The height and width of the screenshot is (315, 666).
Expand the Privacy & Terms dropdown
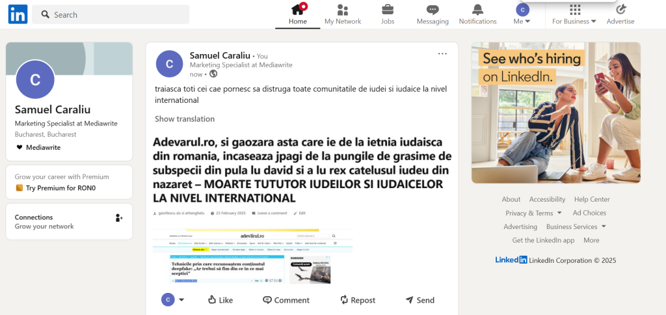533,213
